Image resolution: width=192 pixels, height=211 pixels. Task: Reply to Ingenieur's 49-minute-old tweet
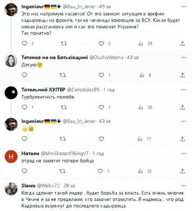24,43
